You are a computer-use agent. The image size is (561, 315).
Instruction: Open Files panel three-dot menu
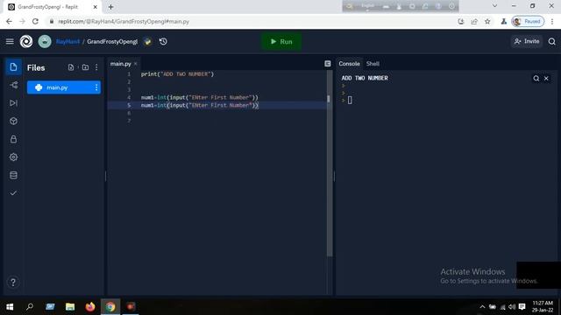[96, 67]
